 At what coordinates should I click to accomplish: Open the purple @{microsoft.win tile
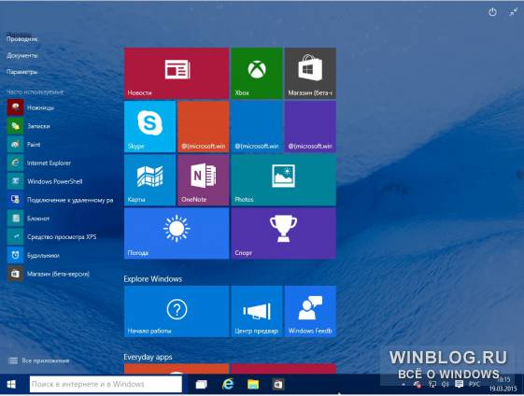click(x=310, y=127)
